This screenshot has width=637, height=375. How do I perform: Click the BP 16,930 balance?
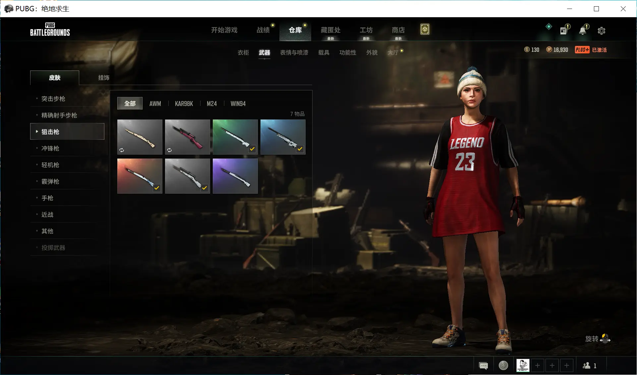[x=557, y=50]
